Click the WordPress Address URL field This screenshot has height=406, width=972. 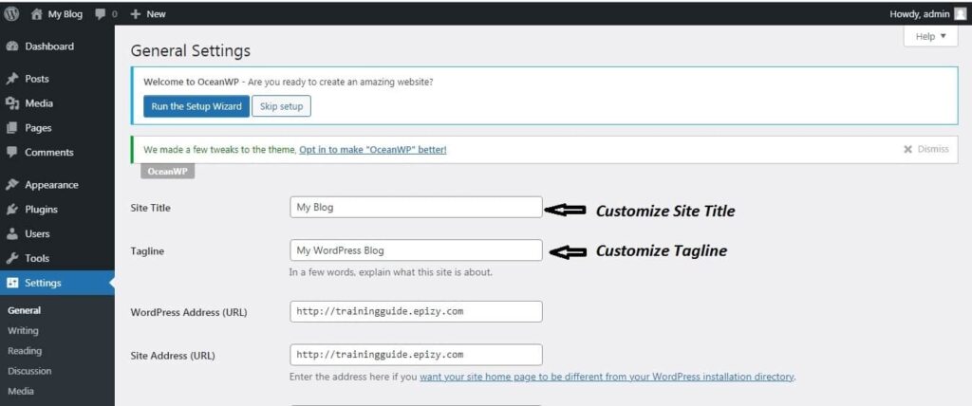pos(416,311)
